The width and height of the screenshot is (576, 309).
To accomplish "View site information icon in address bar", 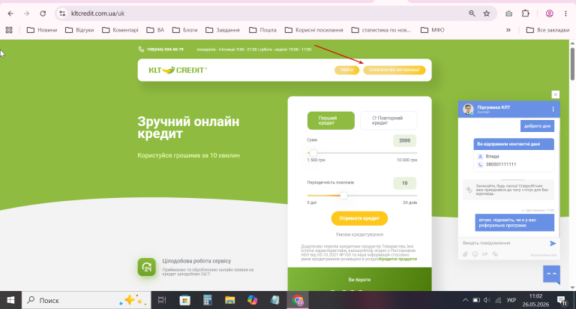I will pos(62,13).
